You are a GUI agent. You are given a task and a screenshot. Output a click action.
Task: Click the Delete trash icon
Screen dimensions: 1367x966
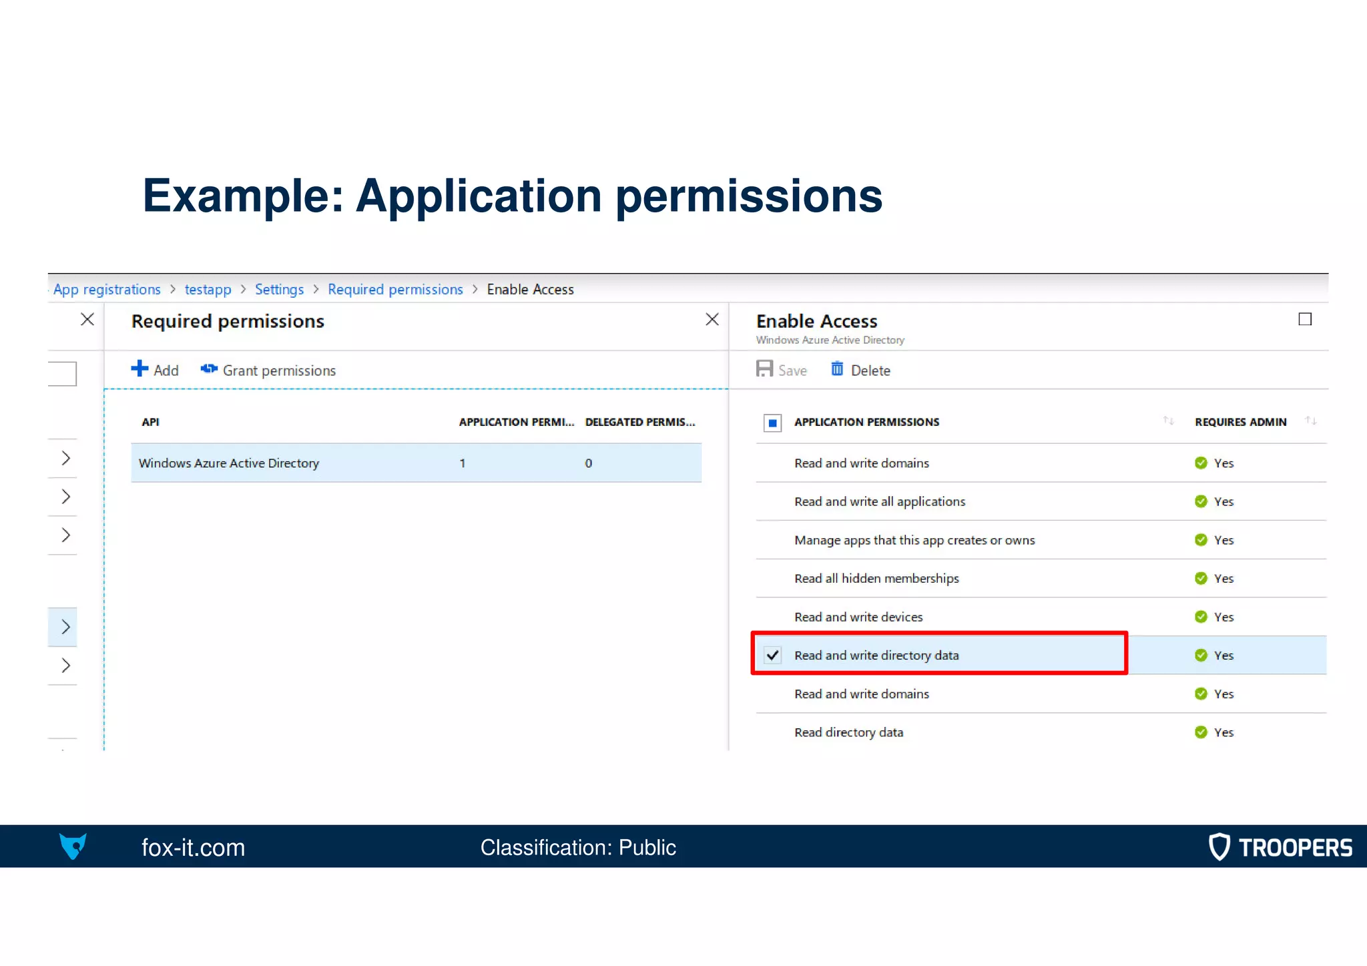[x=837, y=369]
